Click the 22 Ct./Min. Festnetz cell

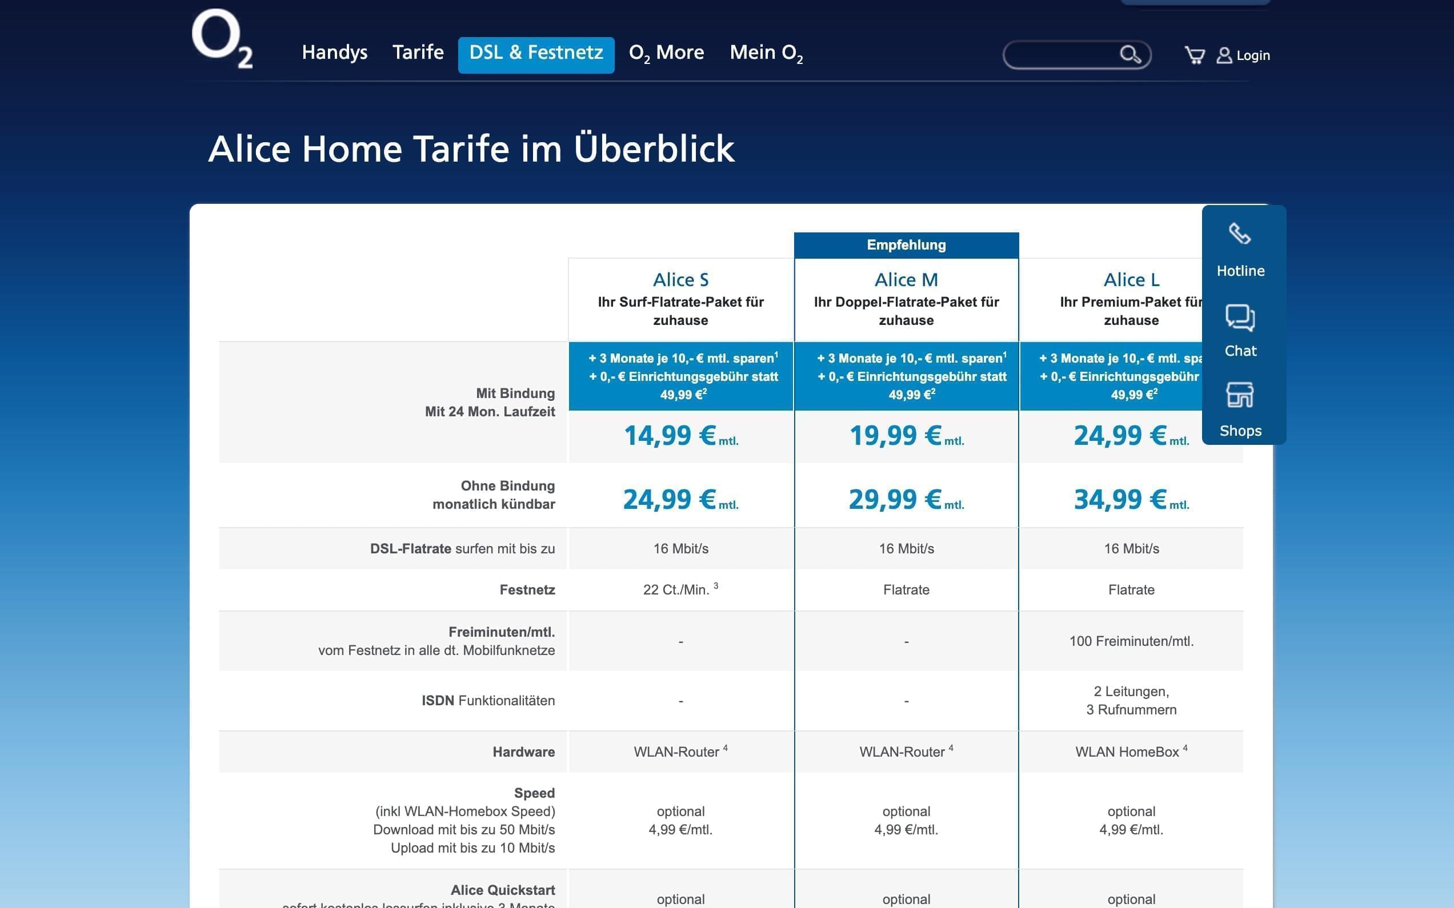[x=681, y=589]
